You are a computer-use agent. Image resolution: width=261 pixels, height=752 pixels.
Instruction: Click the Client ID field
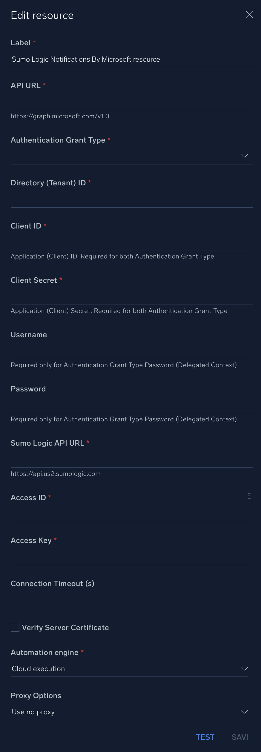click(131, 243)
